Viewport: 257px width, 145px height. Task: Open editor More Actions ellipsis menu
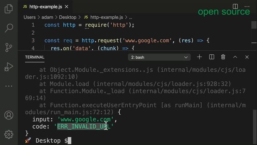coord(247,6)
